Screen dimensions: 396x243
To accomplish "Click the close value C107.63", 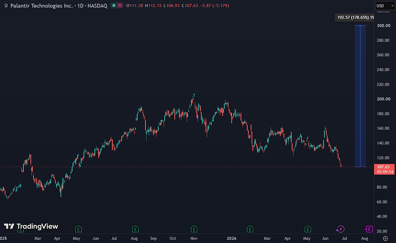I will pyautogui.click(x=190, y=6).
